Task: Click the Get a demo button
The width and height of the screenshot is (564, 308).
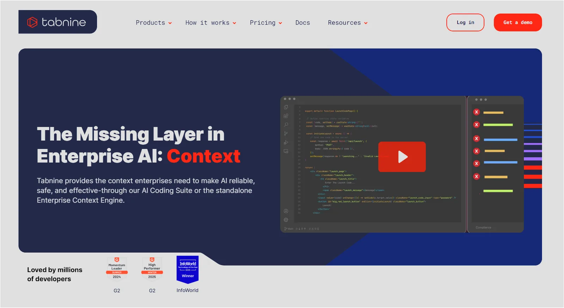Action: tap(517, 23)
